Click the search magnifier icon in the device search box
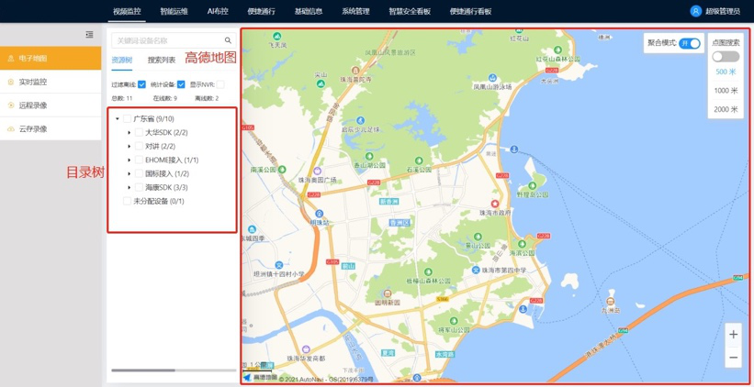This screenshot has height=387, width=754. coord(228,41)
